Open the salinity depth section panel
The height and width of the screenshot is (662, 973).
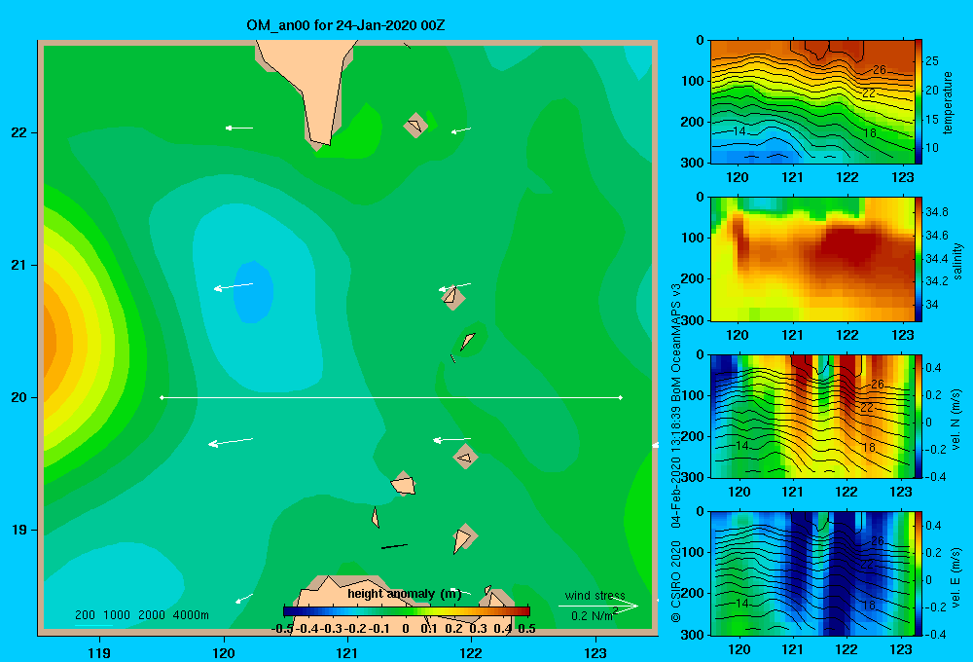(x=812, y=259)
